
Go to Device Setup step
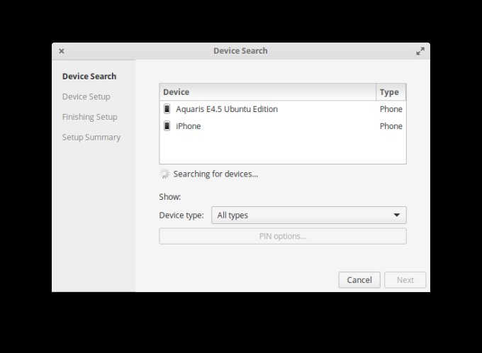click(86, 97)
